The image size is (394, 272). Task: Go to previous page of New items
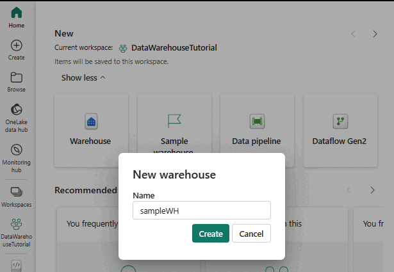[x=353, y=34]
